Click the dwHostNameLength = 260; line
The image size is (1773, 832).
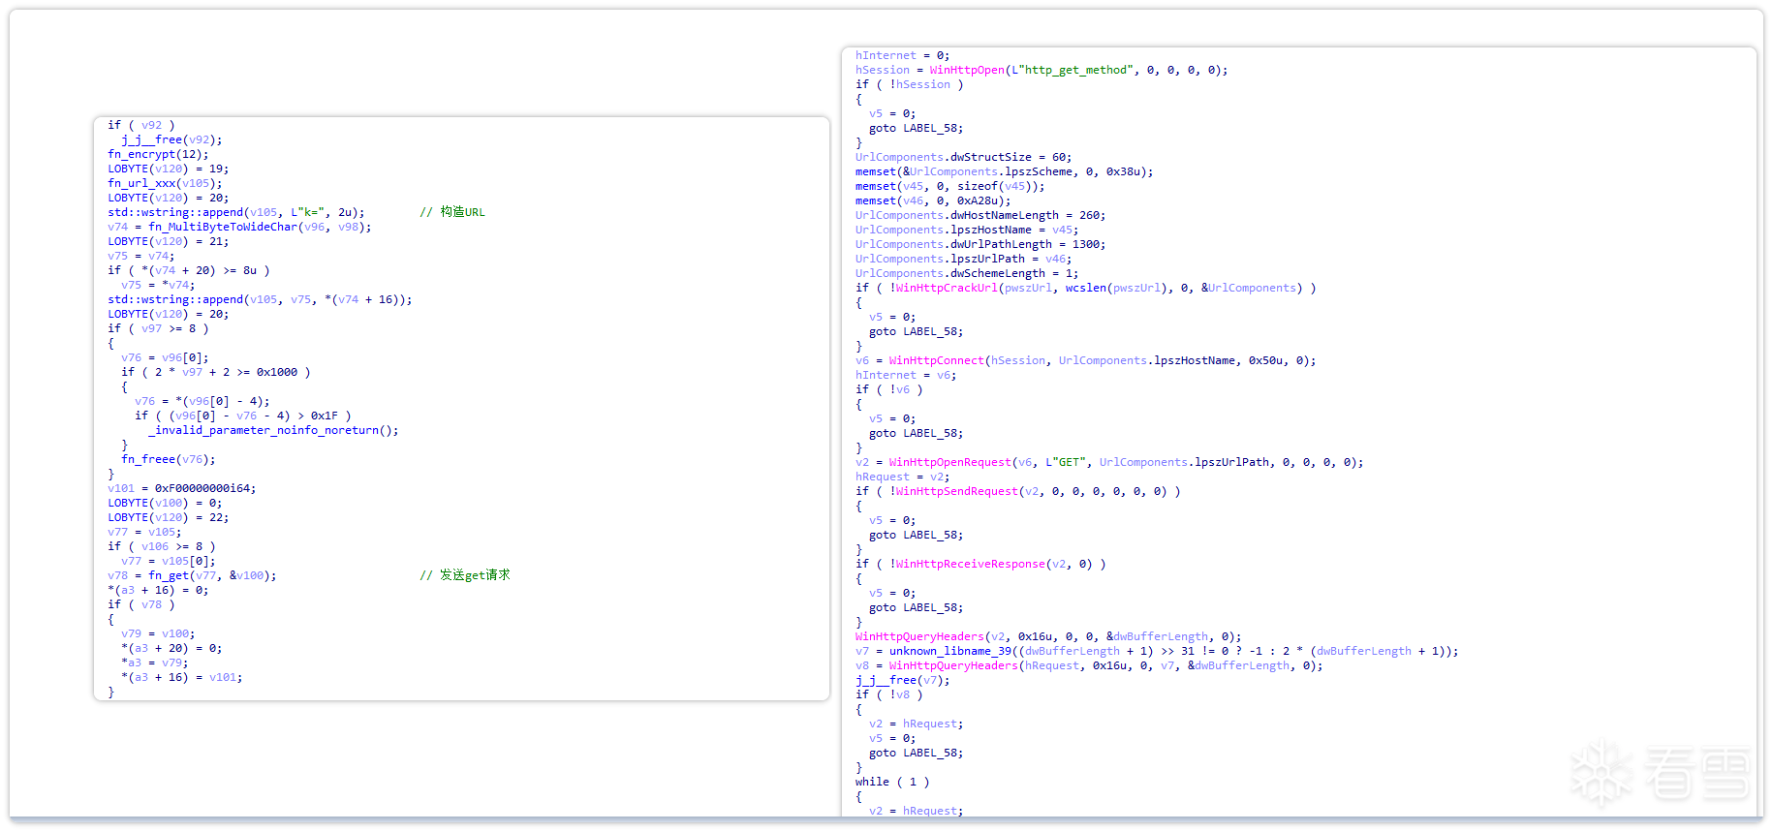(x=980, y=215)
